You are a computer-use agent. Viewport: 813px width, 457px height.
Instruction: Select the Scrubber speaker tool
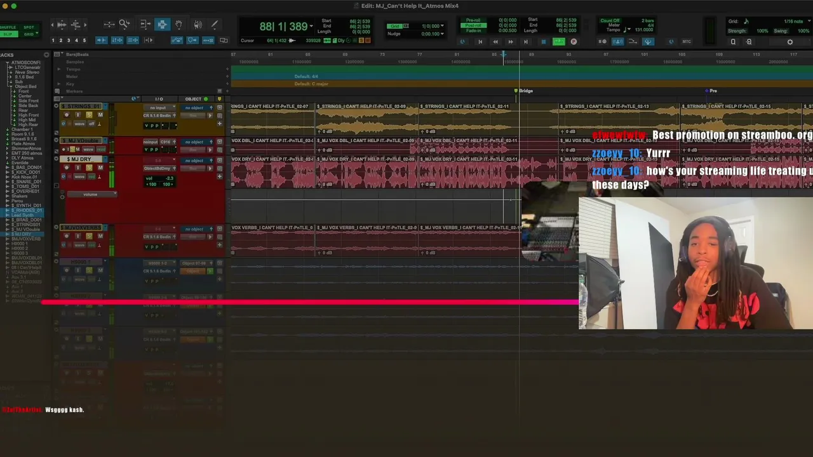[198, 25]
